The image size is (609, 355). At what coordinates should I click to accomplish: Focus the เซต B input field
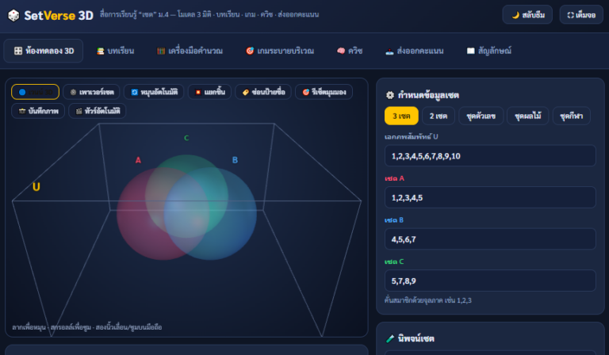pos(490,239)
